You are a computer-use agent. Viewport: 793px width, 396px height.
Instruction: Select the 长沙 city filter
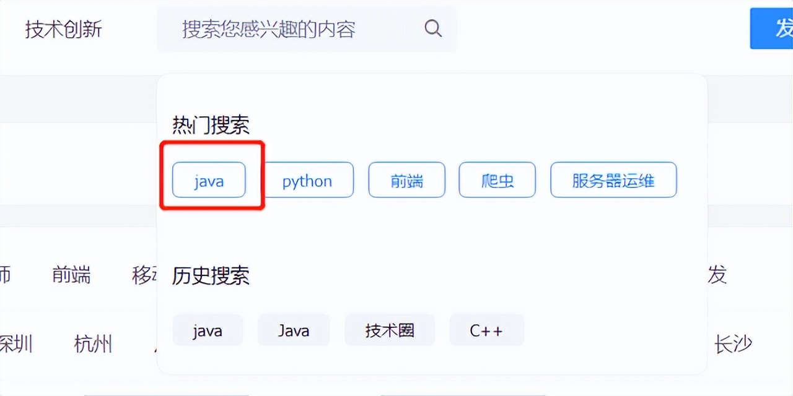coord(733,344)
